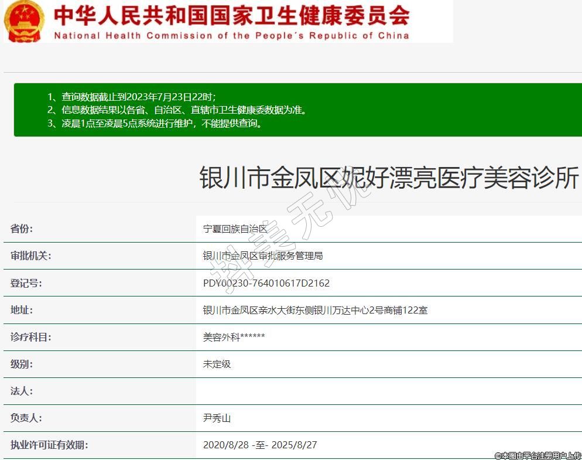Select the 审批机关 row label

coord(31,256)
